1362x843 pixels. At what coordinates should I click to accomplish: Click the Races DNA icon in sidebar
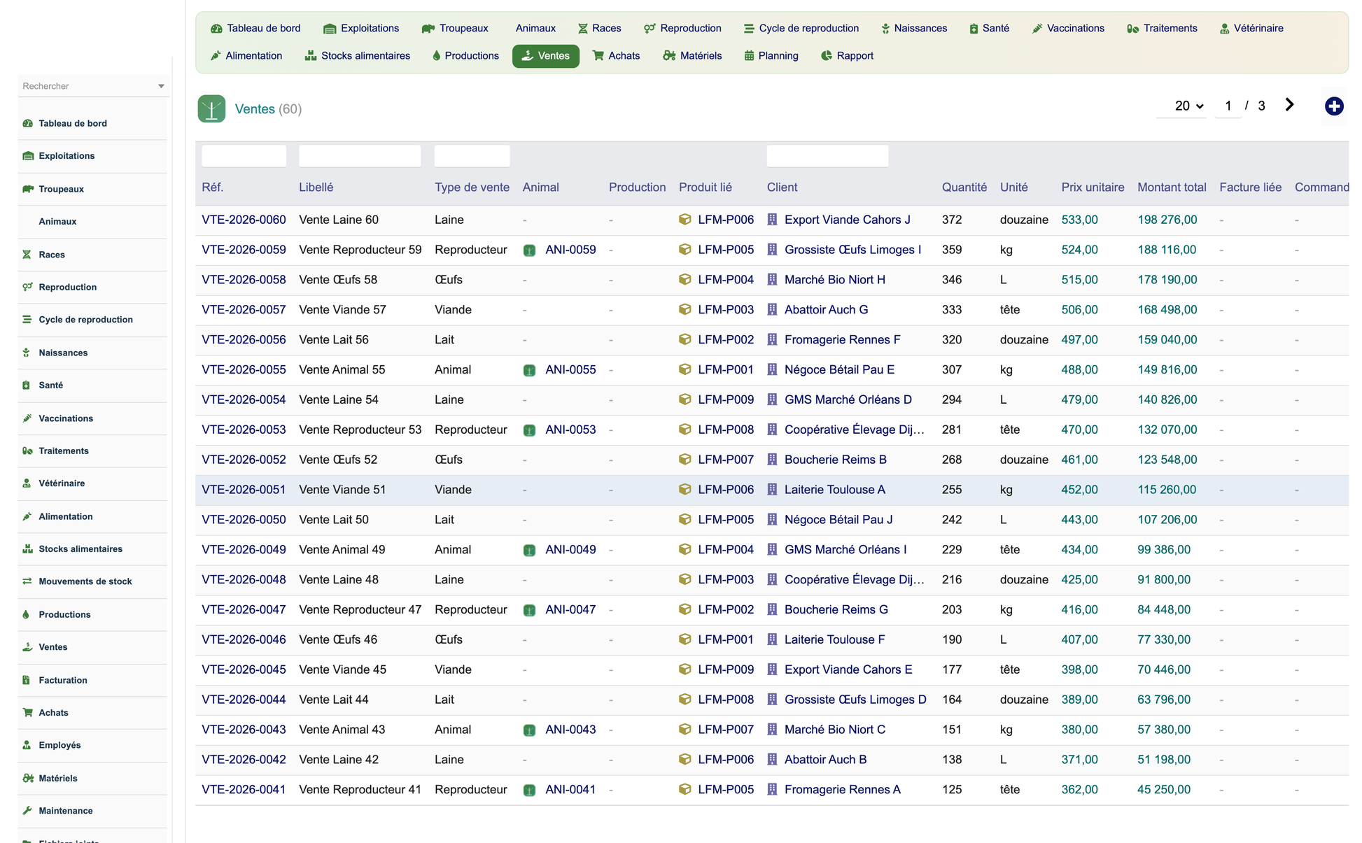[27, 255]
